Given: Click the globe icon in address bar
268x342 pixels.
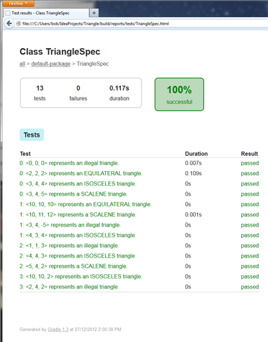Looking at the screenshot, I should coord(19,23).
